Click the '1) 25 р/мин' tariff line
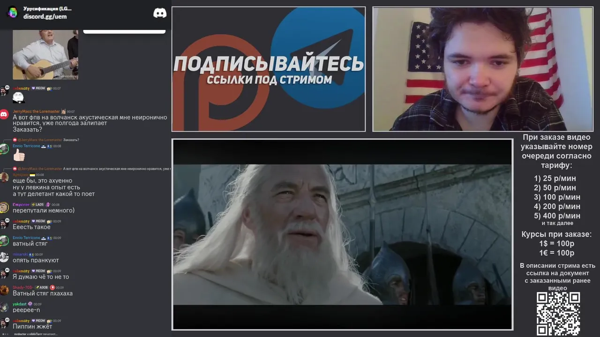Image resolution: width=600 pixels, height=337 pixels. [x=555, y=178]
